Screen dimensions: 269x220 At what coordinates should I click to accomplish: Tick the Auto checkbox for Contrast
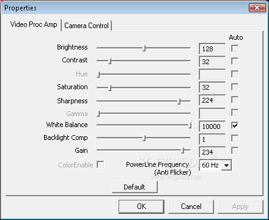click(x=235, y=61)
